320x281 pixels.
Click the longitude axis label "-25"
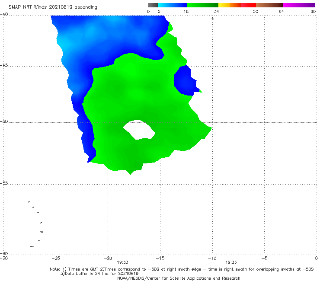pyautogui.click(x=56, y=258)
